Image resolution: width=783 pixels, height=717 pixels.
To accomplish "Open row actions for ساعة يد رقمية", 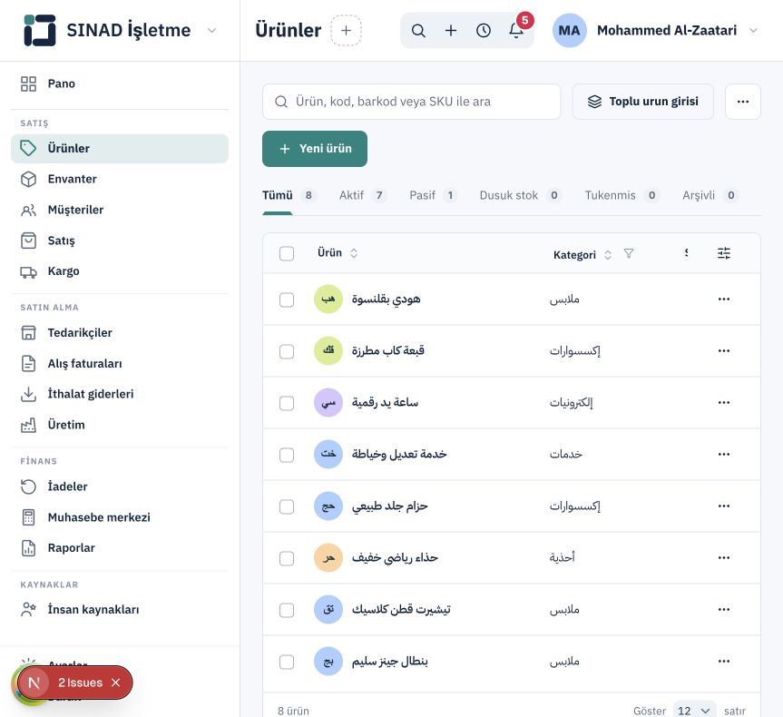I will [724, 403].
